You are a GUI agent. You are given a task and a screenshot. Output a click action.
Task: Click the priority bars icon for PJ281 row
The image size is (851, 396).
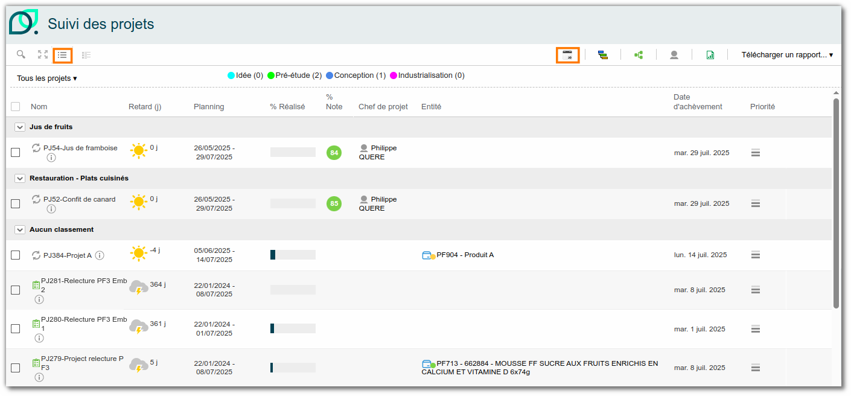(x=755, y=290)
